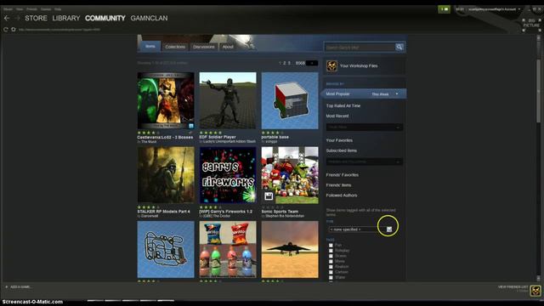Open the dropdown under Most Recent

coord(365,127)
